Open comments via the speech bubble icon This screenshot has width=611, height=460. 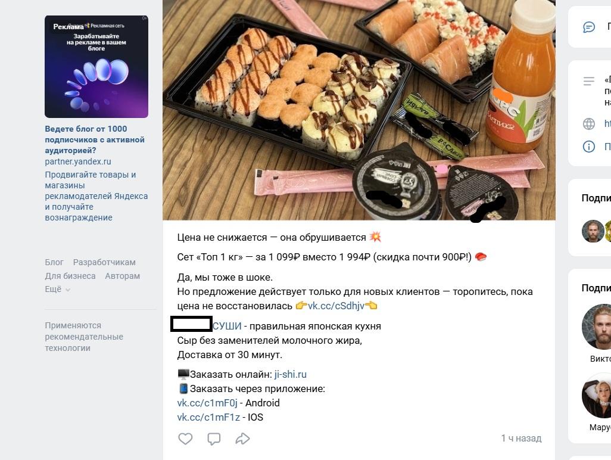(214, 439)
